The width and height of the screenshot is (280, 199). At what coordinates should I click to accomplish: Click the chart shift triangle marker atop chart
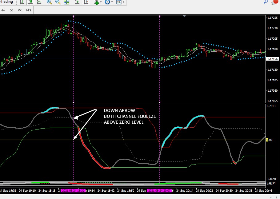coord(184,16)
